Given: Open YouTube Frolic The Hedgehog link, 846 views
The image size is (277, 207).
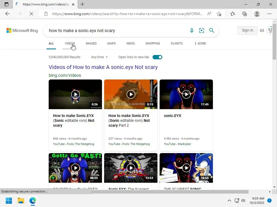Looking at the screenshot, I should click(x=74, y=144).
